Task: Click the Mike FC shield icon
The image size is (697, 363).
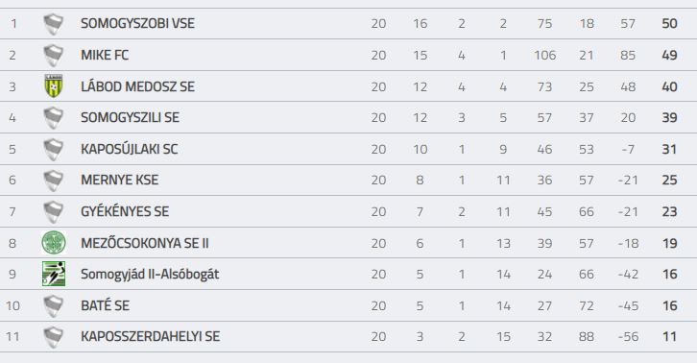Action: click(x=54, y=55)
